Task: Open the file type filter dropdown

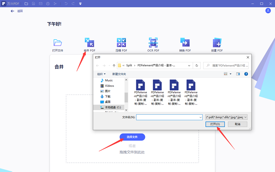Action: click(x=227, y=117)
